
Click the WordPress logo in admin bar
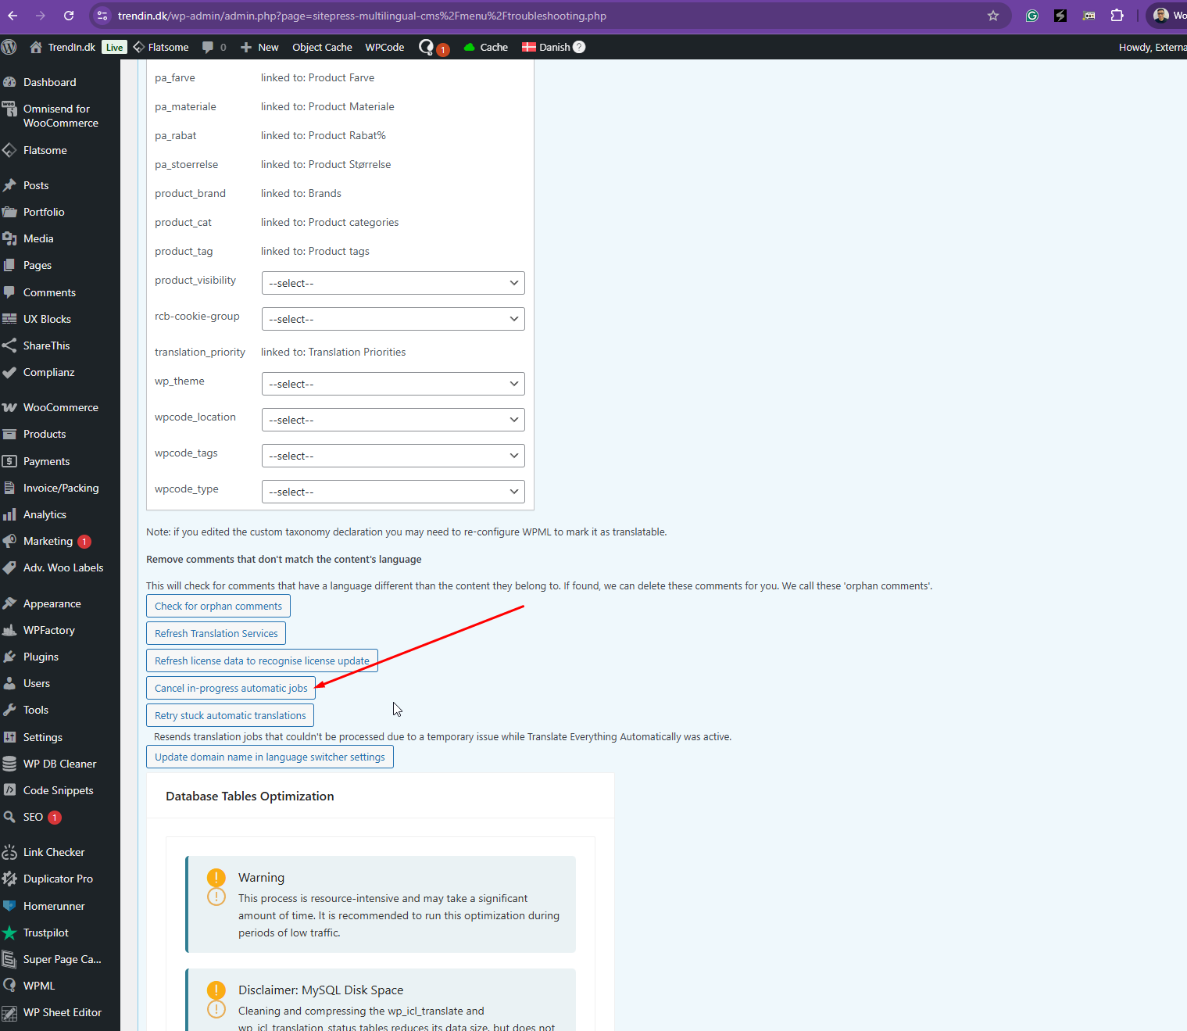coord(9,47)
